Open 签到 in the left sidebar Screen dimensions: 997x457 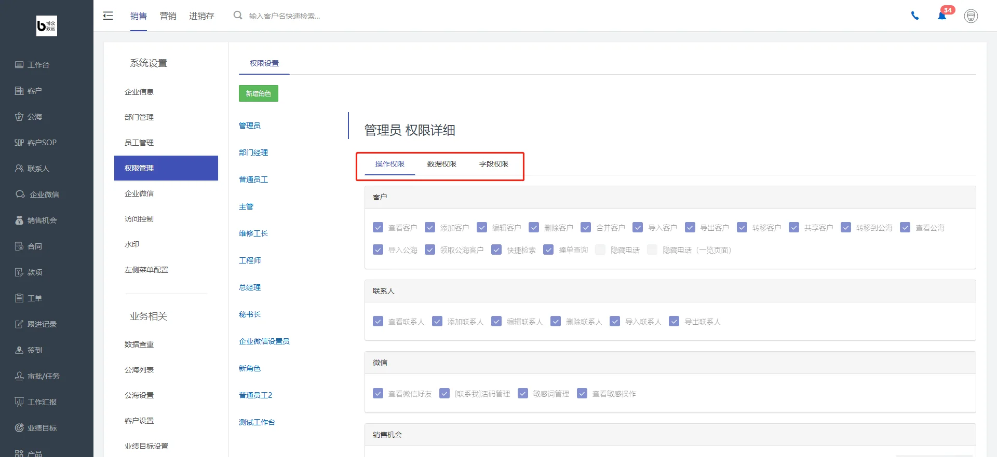tap(29, 350)
